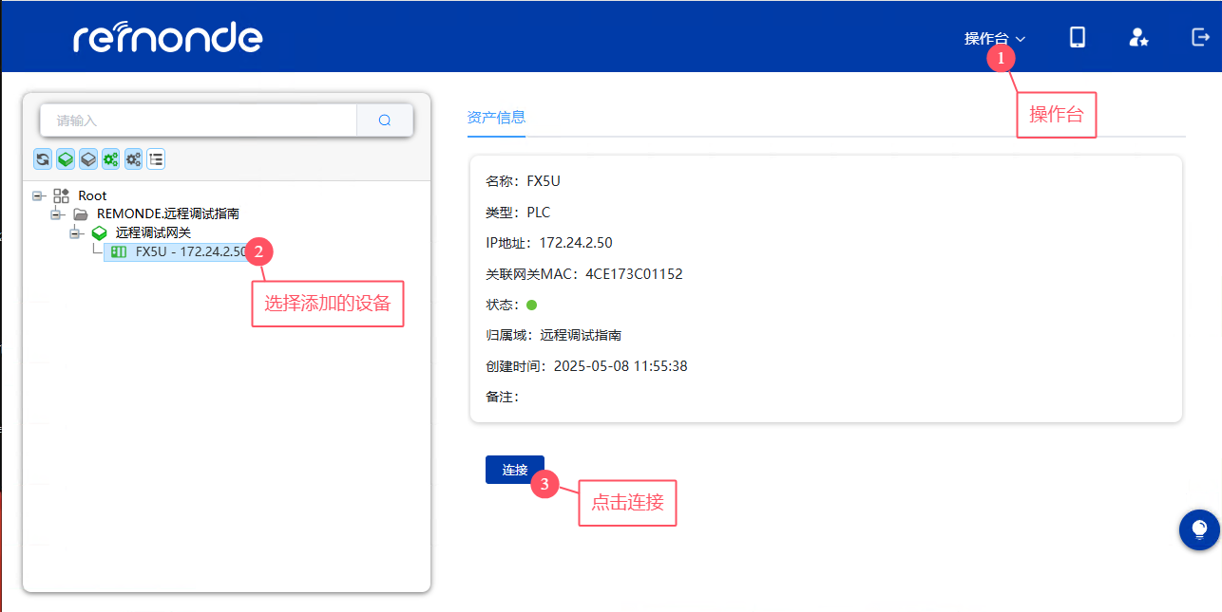Screen dimensions: 1222x612
Task: Select the 远程调试网关 tree item
Action: pyautogui.click(x=154, y=232)
